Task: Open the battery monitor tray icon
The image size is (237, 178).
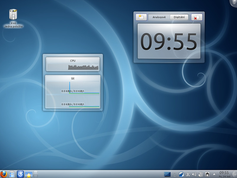Action: click(201, 174)
